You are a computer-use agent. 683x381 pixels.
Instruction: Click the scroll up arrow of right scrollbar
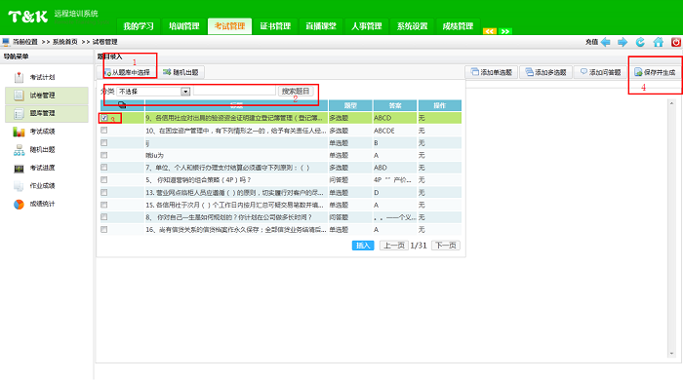[671, 103]
